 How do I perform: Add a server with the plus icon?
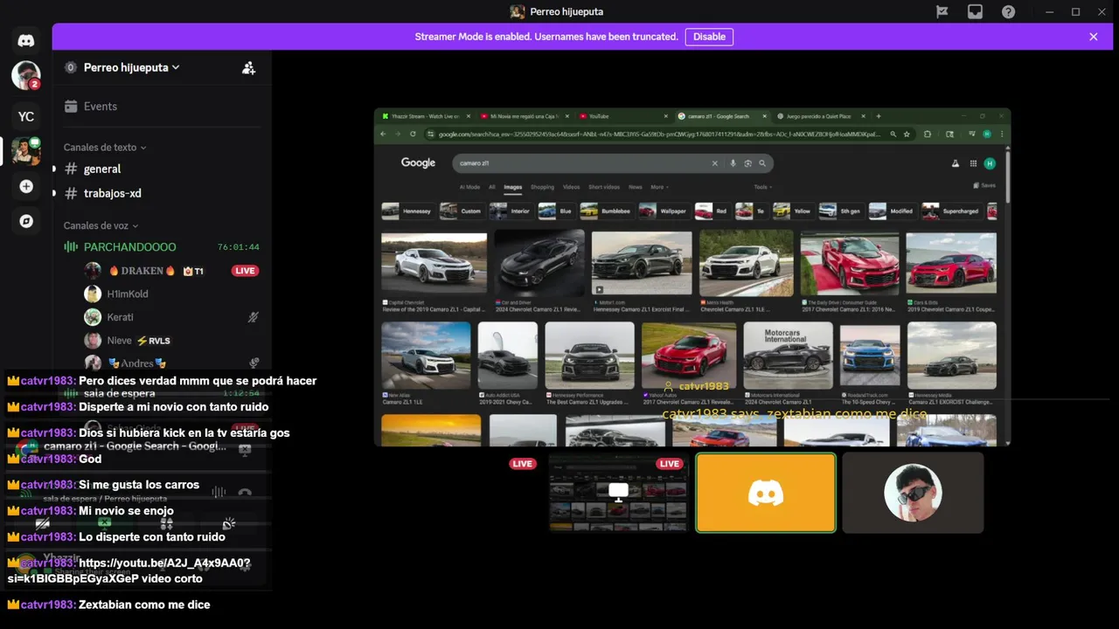pyautogui.click(x=26, y=186)
